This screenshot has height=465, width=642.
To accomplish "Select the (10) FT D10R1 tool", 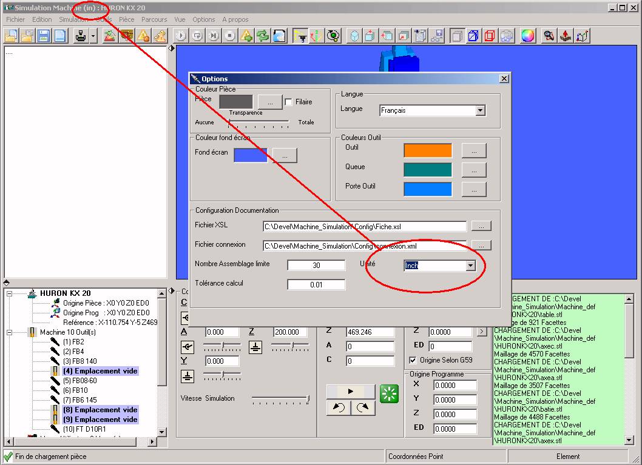I will [84, 429].
